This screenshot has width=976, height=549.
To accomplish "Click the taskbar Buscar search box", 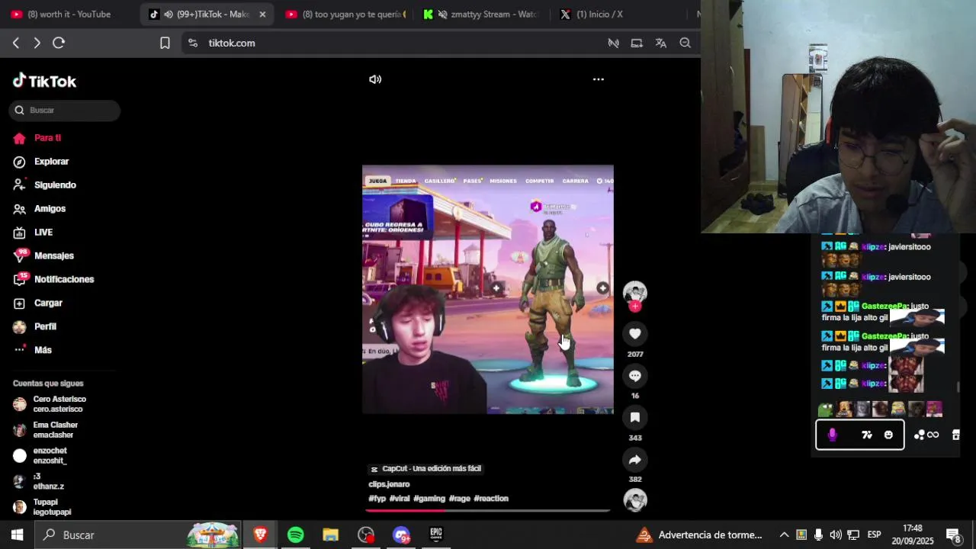I will point(137,535).
